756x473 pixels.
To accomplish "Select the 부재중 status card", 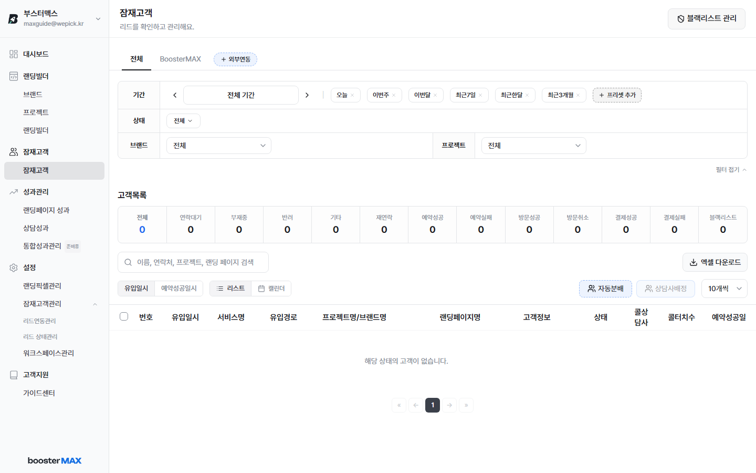I will point(239,224).
